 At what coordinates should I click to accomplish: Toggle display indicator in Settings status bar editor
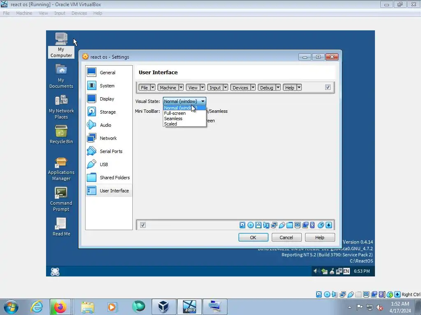pos(297,225)
